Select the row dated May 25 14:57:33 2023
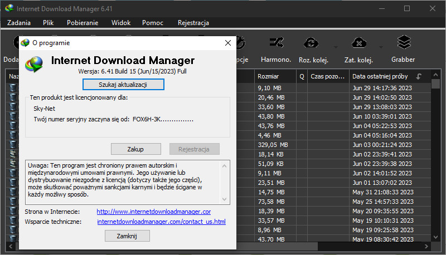Screen dimensions: 446x255 219,202
